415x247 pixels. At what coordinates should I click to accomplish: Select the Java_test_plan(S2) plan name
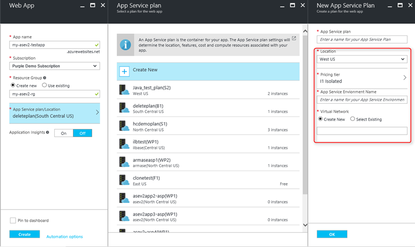[152, 88]
